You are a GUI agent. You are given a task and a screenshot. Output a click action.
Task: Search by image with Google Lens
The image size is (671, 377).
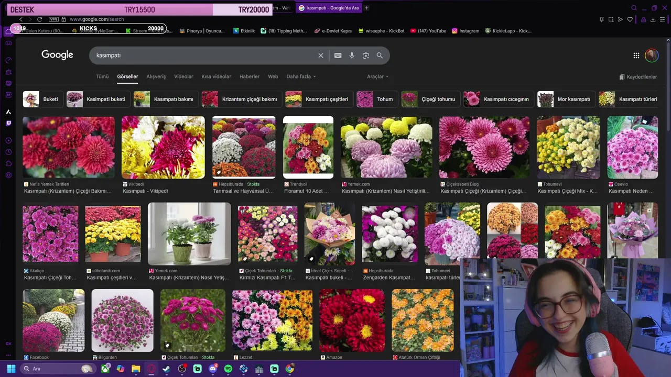[x=366, y=56]
